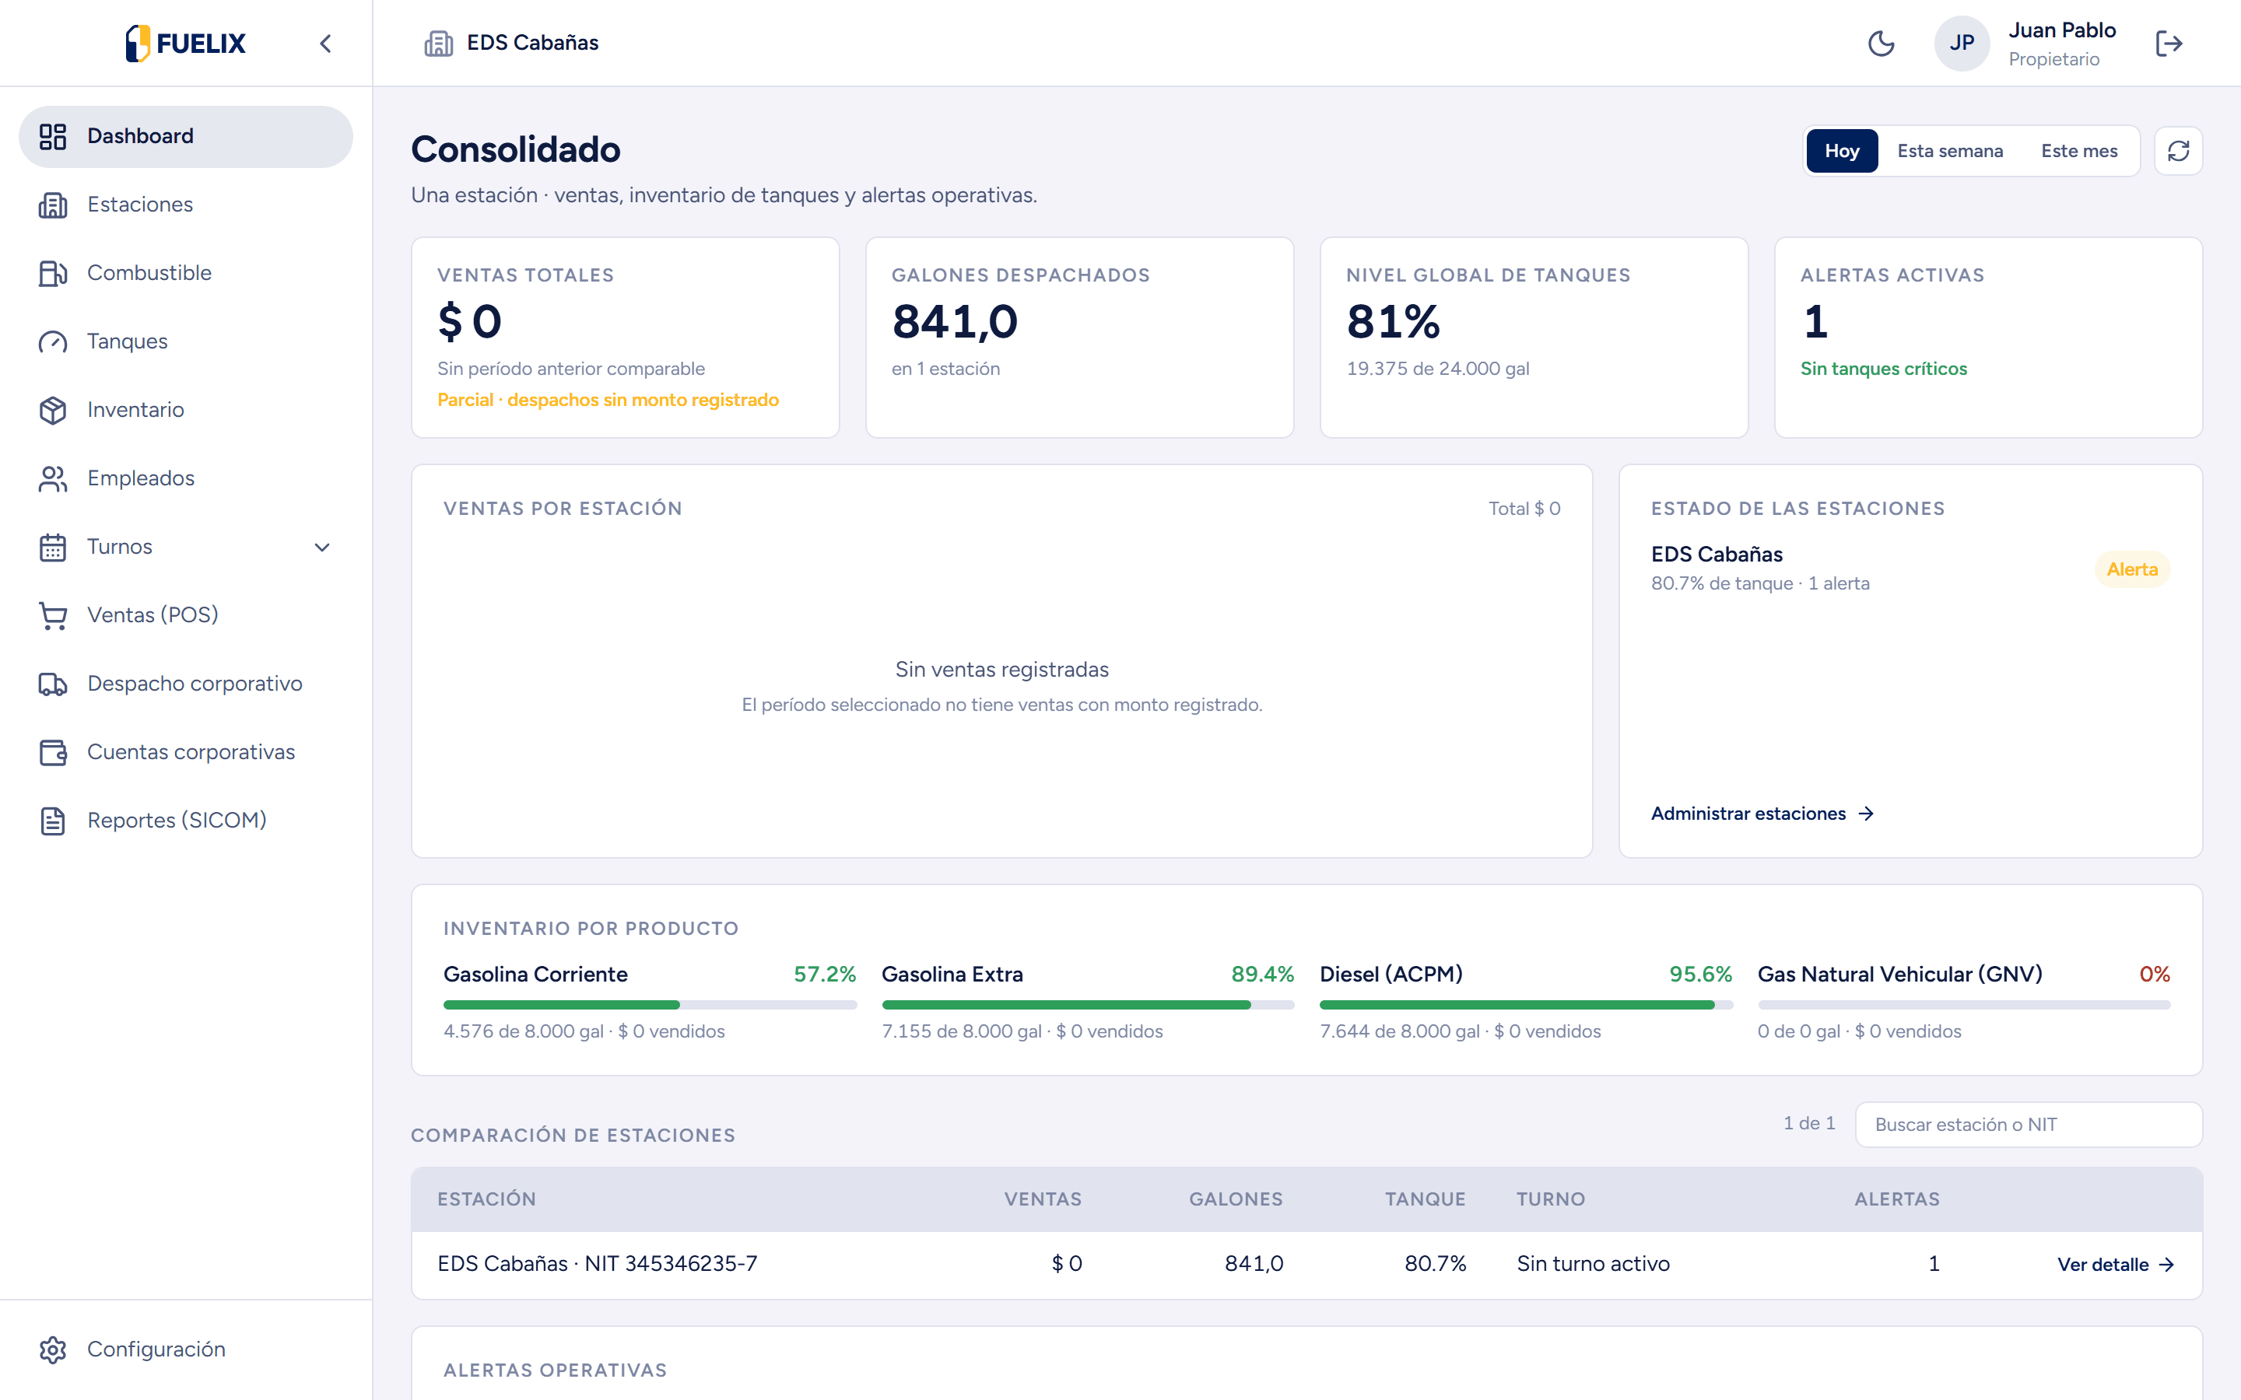
Task: Click the Gas Natural Vehicular (GNV) 0% value
Action: [x=2154, y=974]
